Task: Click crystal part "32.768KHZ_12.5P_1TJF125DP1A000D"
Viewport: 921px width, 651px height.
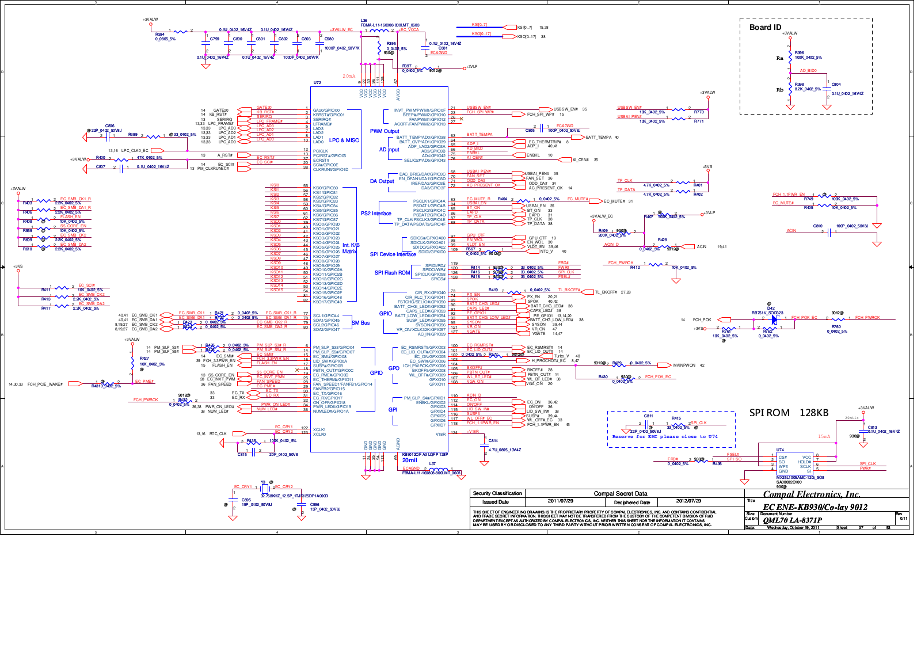Action: point(294,496)
